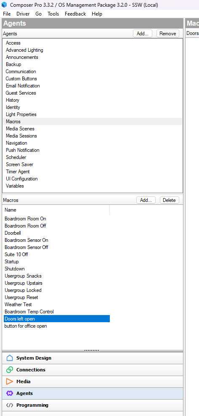Click Remove button for agents

point(168,33)
